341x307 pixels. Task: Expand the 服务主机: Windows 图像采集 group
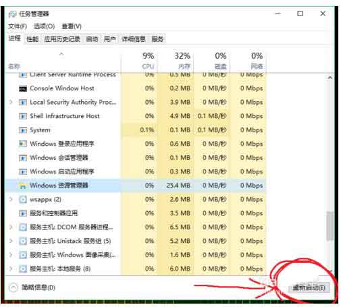coord(11,255)
